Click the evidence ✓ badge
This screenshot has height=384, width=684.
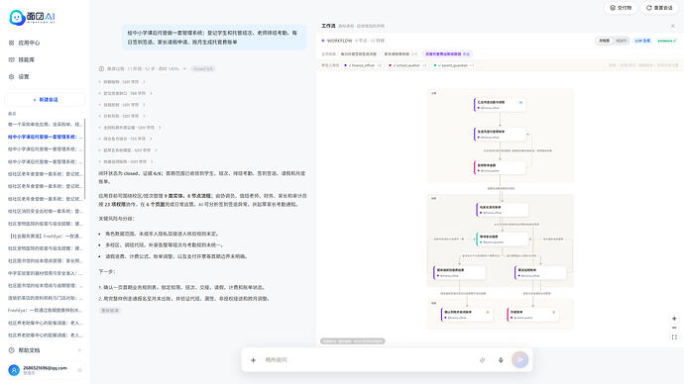(666, 41)
